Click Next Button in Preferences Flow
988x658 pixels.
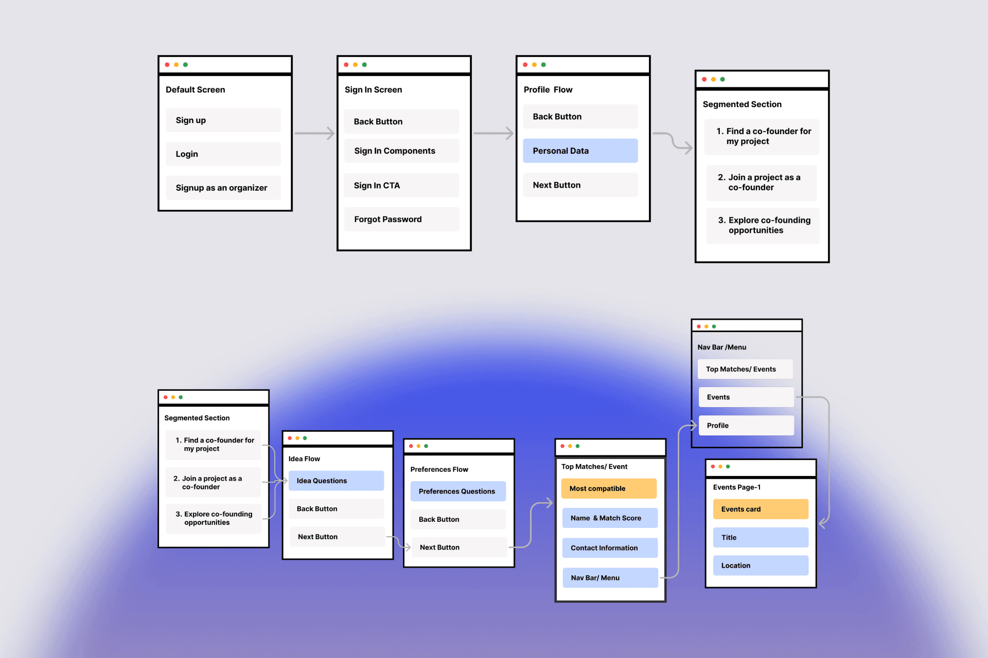tap(459, 547)
